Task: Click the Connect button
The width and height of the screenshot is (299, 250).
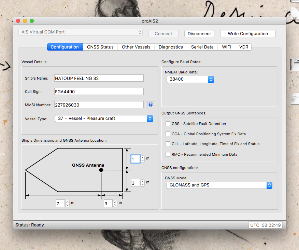Action: pos(163,33)
